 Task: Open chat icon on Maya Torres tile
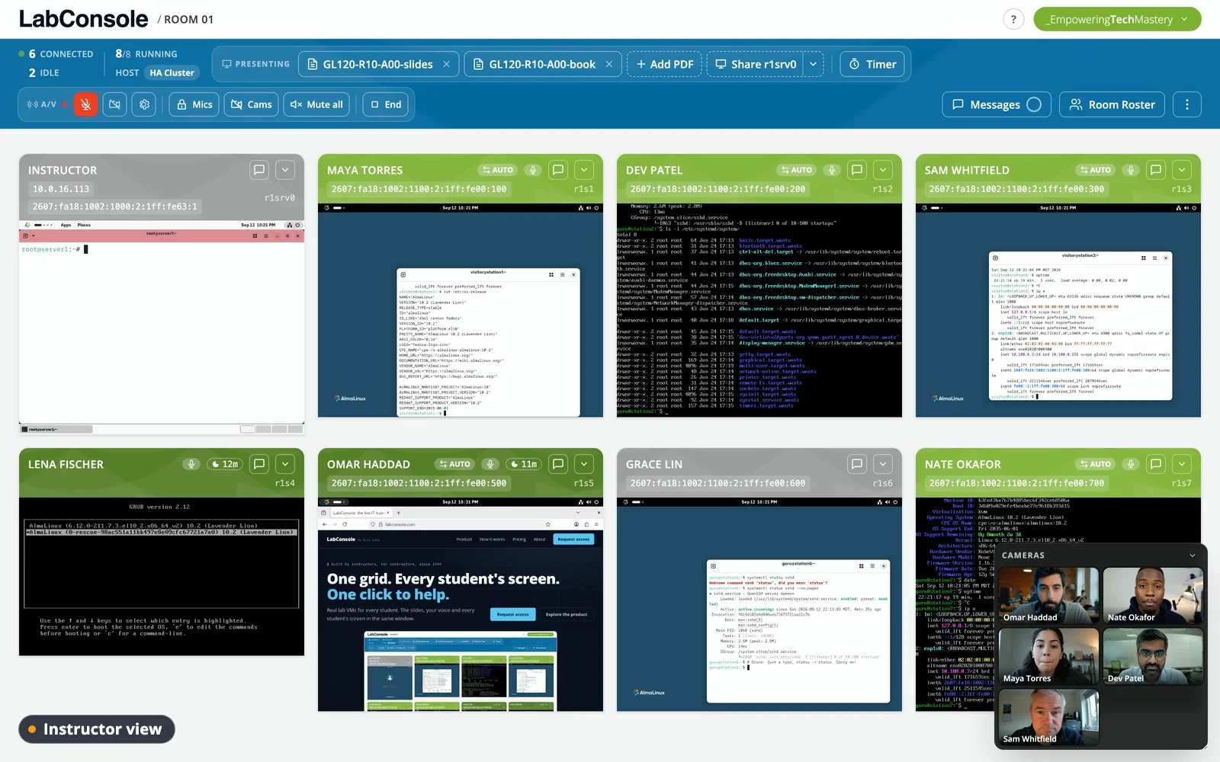click(x=558, y=170)
